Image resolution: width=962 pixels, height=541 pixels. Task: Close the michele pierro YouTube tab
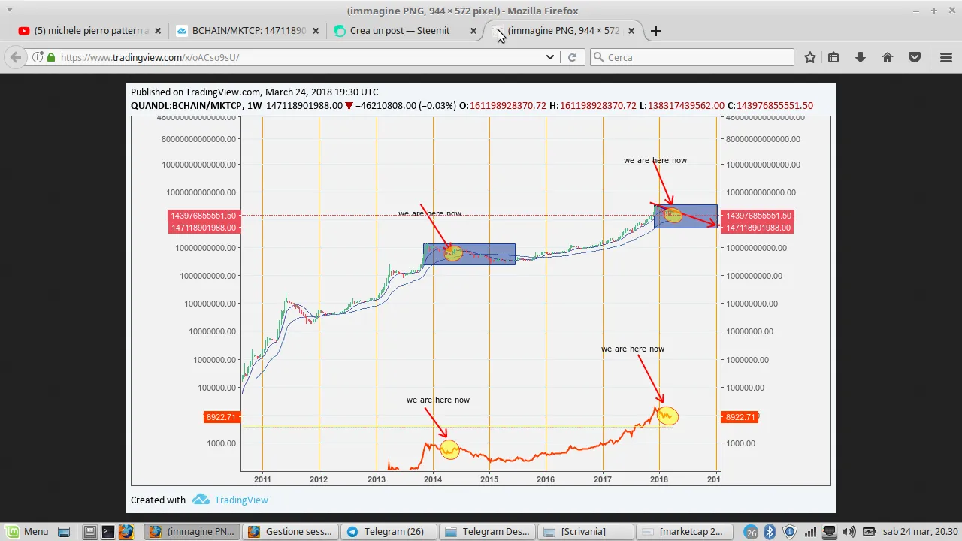coord(158,31)
